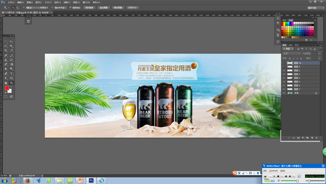The width and height of the screenshot is (326, 184).
Task: Open layer fill dropdown arrow
Action: (319, 58)
